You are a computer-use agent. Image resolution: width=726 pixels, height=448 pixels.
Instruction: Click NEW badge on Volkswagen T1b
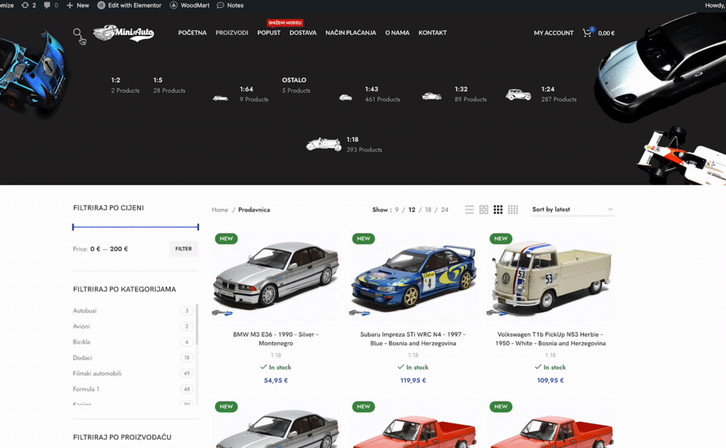click(x=500, y=238)
